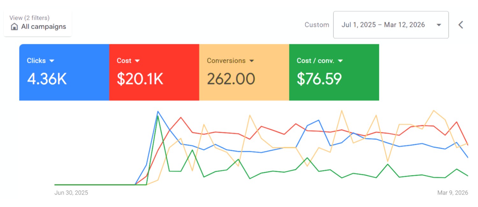Click the blue Clicks line peak

(158, 111)
